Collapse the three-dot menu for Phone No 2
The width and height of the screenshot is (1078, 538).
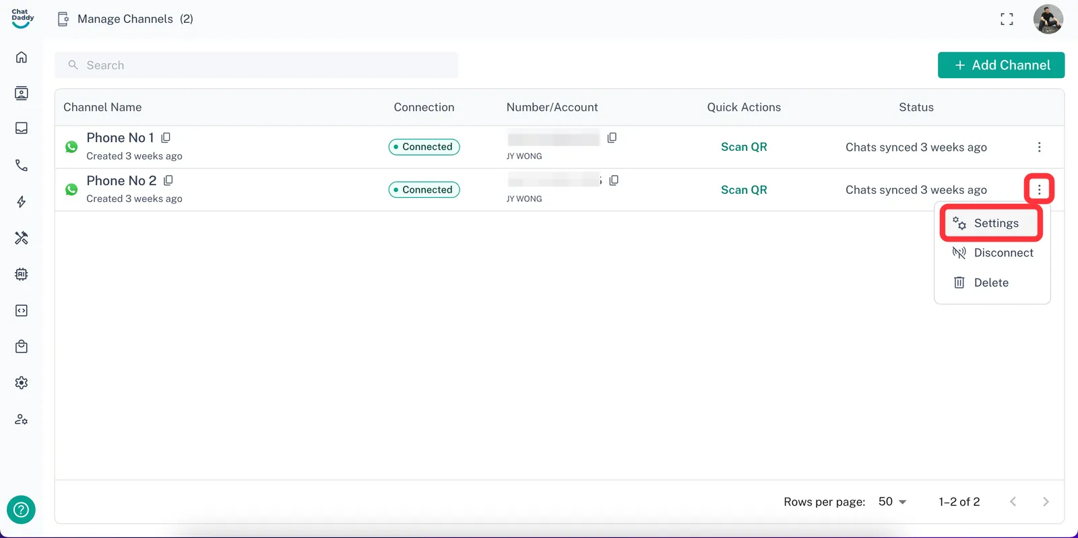click(1039, 190)
